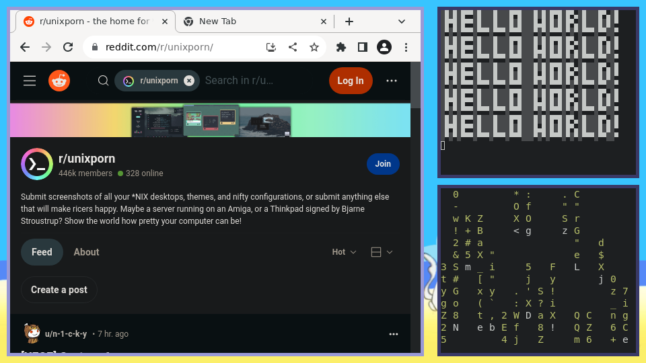Viewport: 646px width, 363px height.
Task: Bookmark this page with the star icon
Action: (314, 47)
